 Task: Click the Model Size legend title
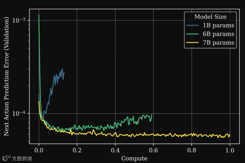click(x=210, y=17)
